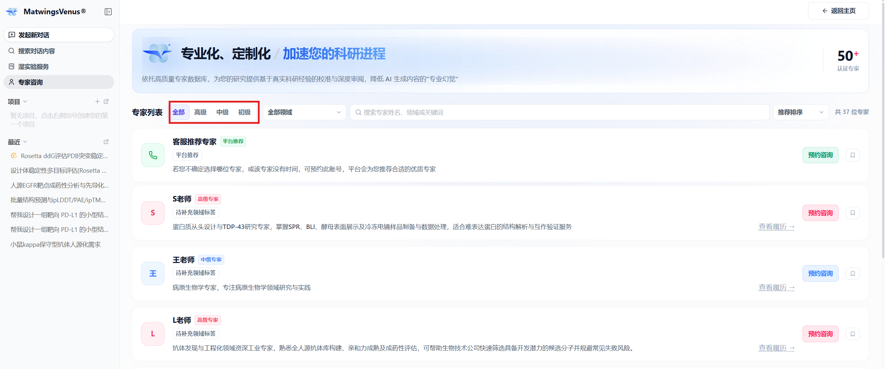Book consultation with 王老师

pos(821,273)
